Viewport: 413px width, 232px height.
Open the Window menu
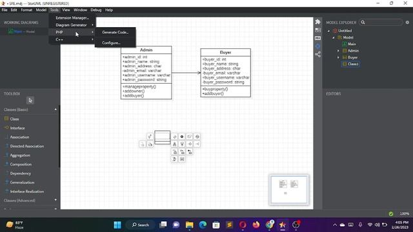tap(80, 10)
